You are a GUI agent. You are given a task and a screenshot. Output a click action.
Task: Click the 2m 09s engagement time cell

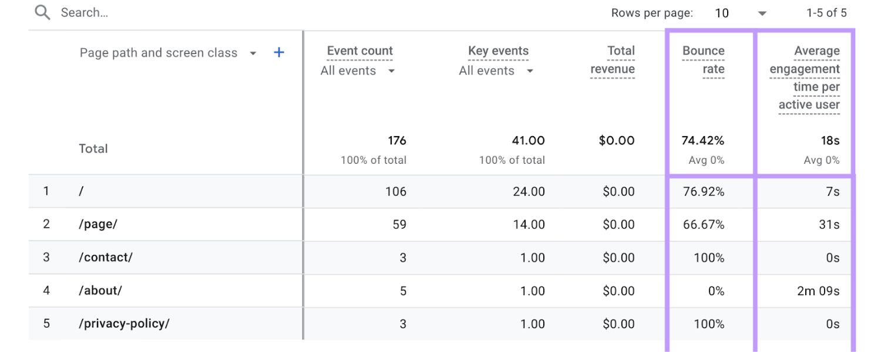click(x=818, y=290)
